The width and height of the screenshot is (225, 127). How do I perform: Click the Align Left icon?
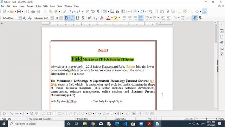coord(124,18)
